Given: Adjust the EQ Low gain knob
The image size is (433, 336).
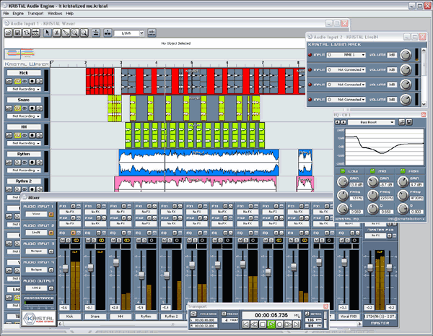Looking at the screenshot, I should [342, 182].
